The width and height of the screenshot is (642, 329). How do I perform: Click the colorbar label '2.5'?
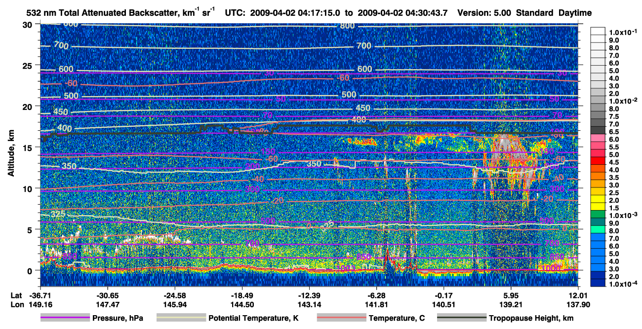point(615,193)
